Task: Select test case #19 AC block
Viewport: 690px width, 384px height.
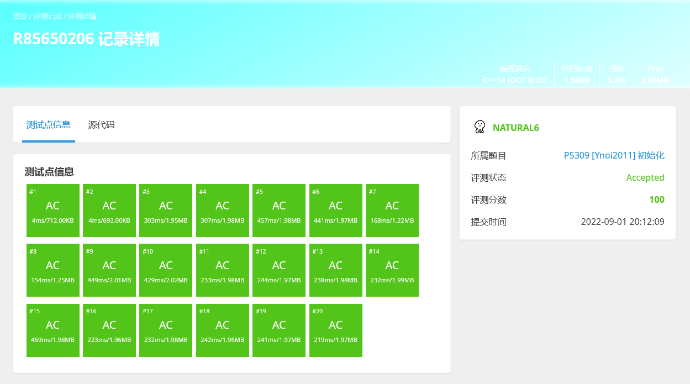Action: pos(279,330)
